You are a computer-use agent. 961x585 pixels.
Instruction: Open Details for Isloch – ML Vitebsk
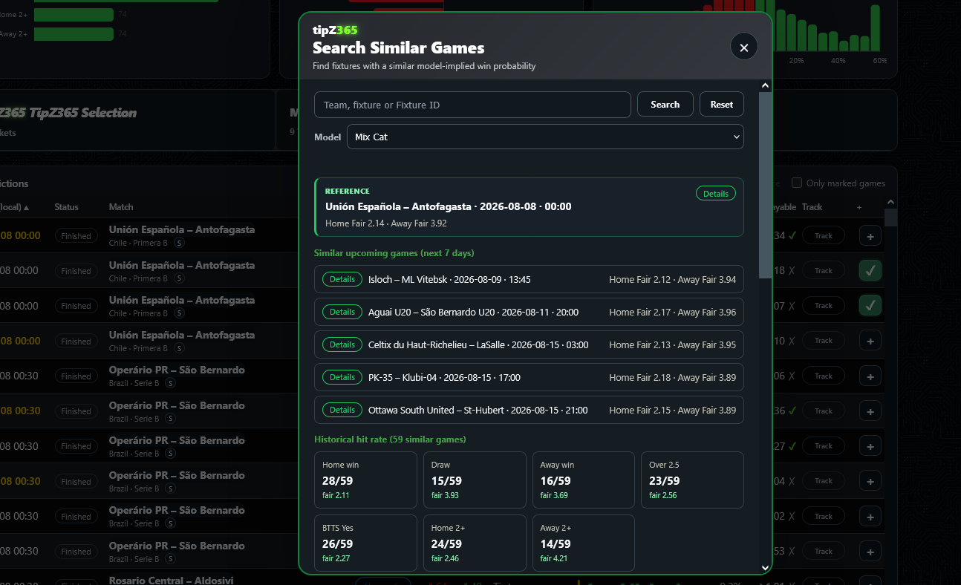click(x=342, y=279)
